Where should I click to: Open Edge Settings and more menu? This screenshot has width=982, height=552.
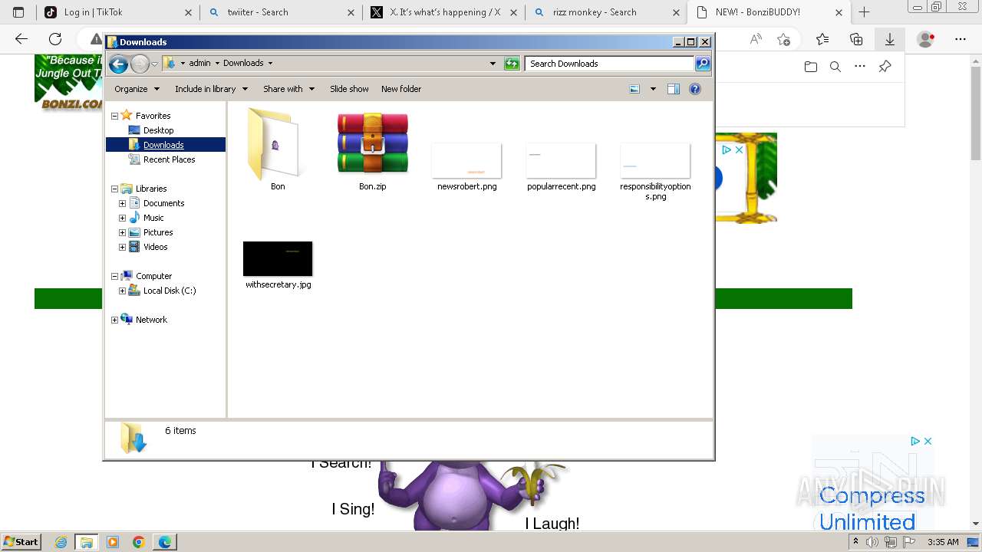pyautogui.click(x=961, y=39)
